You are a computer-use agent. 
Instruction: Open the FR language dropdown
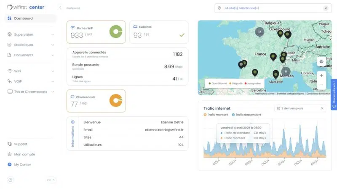coord(51,180)
